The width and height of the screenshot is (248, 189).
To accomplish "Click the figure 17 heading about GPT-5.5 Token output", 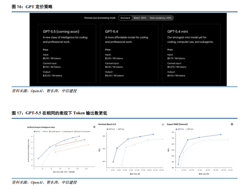I will [60, 113].
